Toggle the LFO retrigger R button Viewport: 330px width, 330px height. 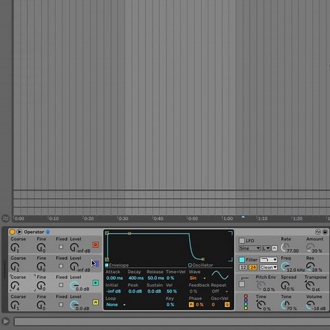pyautogui.click(x=274, y=248)
